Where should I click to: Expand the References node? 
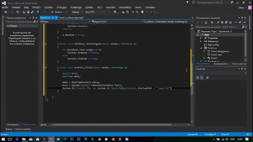click(201, 41)
